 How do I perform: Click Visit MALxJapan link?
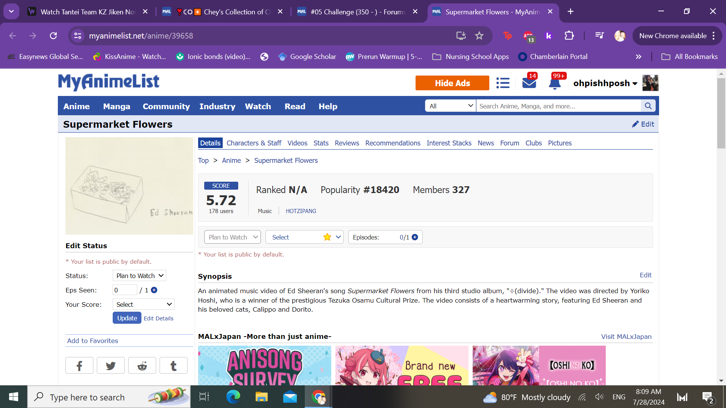(626, 337)
